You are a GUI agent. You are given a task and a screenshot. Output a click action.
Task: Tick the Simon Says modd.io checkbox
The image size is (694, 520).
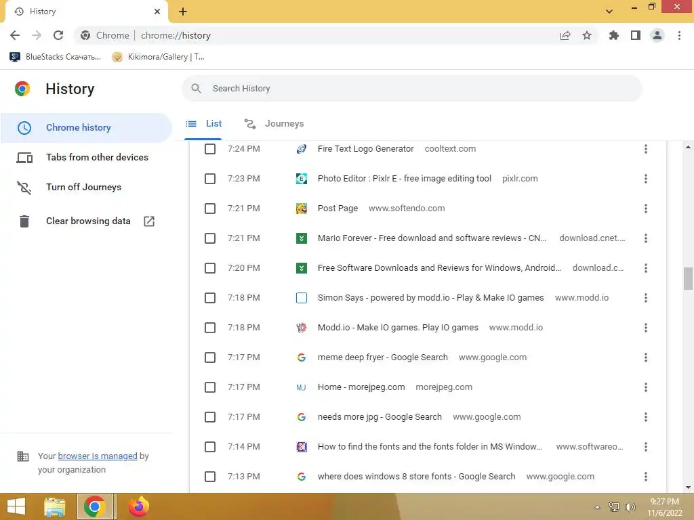[x=210, y=298]
